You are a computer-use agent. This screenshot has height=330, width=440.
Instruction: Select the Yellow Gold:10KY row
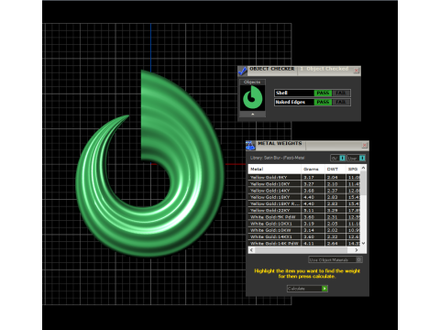(304, 184)
